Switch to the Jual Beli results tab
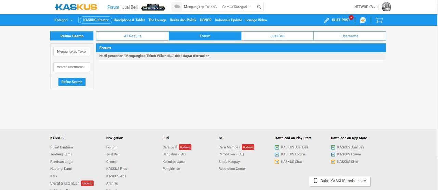438x190 pixels. pyautogui.click(x=278, y=36)
